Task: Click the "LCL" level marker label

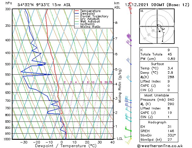Action: (x=120, y=139)
